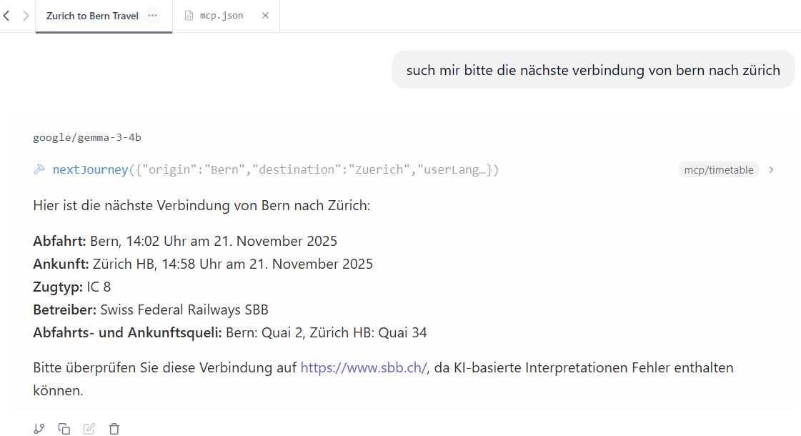Image resolution: width=801 pixels, height=436 pixels.
Task: Open the nextJourney tool call details
Action: click(x=275, y=169)
